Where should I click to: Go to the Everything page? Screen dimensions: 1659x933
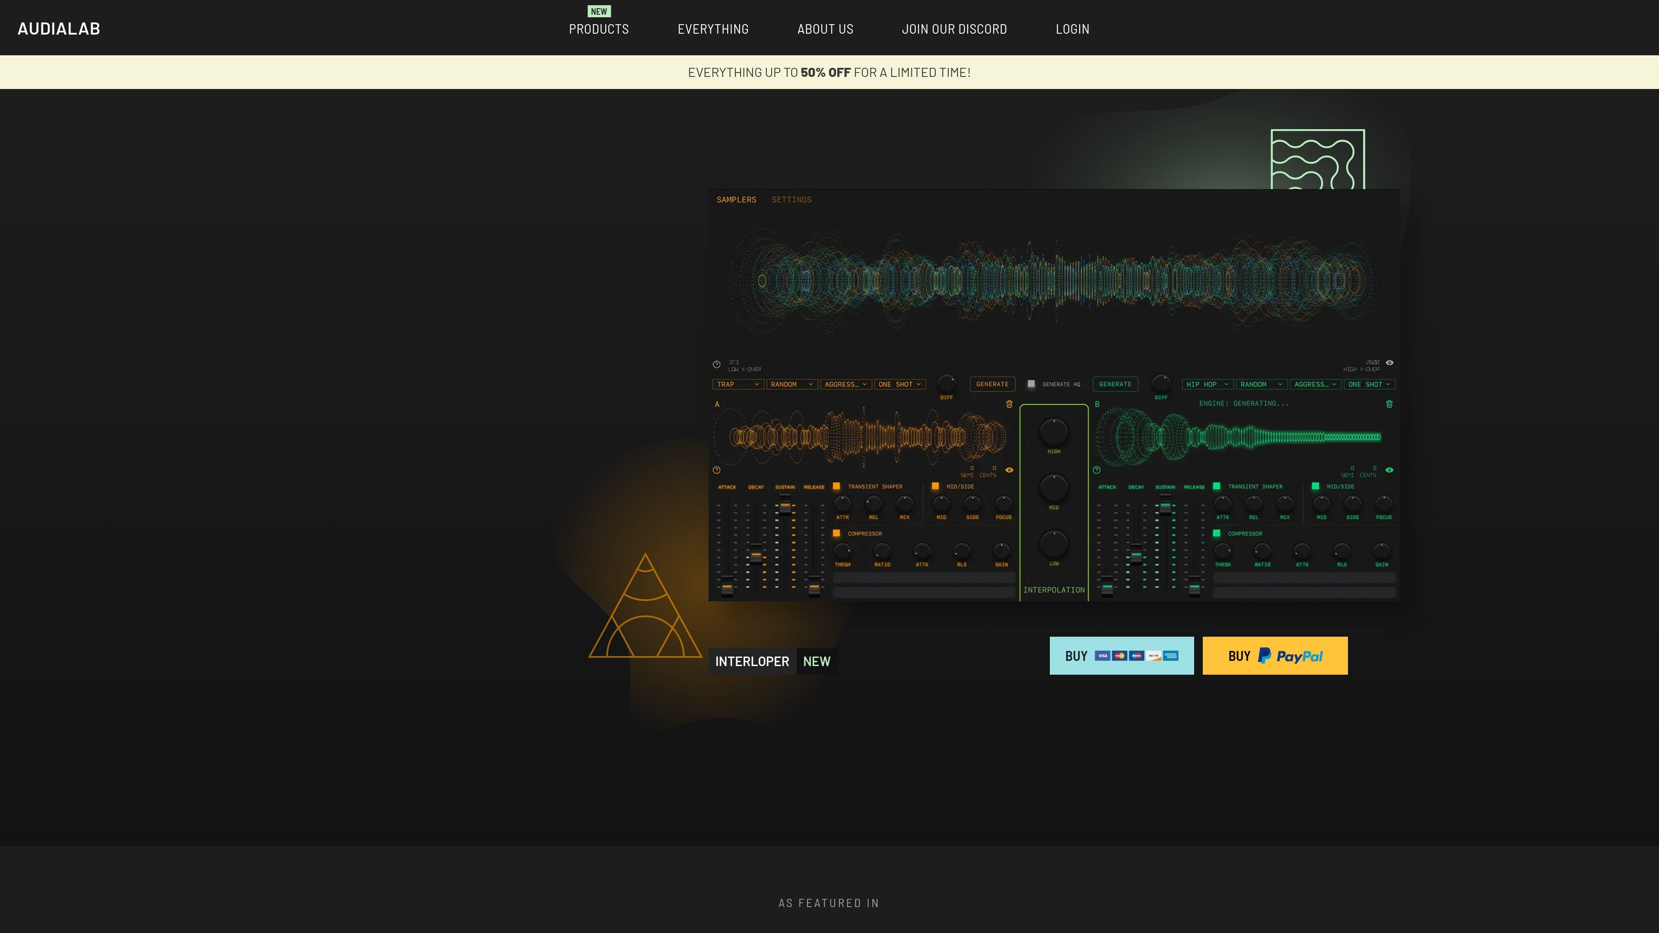click(x=713, y=29)
